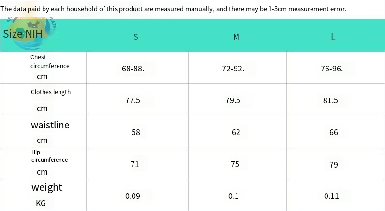Select the S size column header
385x211 pixels.
pyautogui.click(x=136, y=37)
